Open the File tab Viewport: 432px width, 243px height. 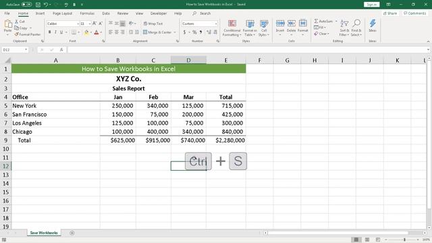coord(7,13)
